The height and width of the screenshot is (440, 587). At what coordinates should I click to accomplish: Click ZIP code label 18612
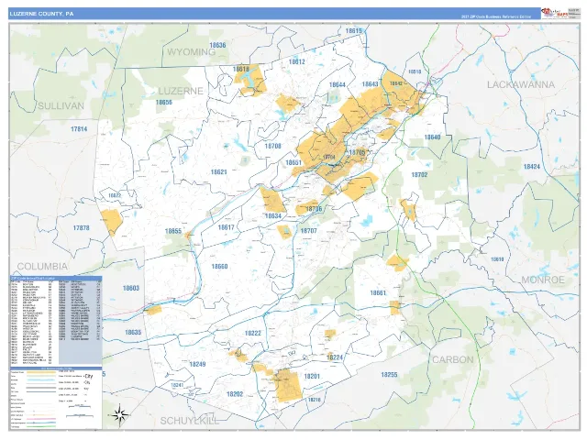296,61
